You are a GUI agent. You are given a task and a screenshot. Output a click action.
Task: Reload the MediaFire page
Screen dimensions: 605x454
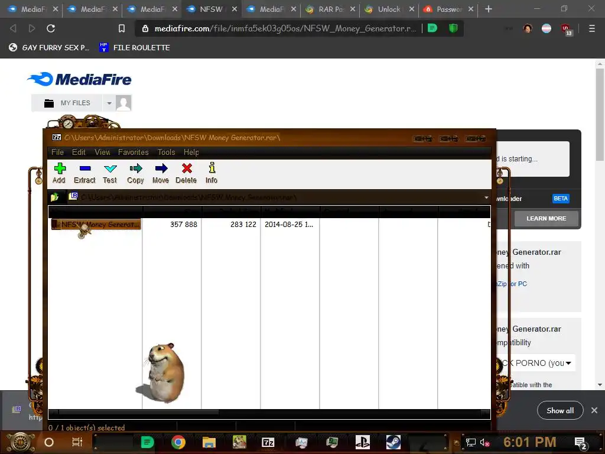click(x=51, y=28)
